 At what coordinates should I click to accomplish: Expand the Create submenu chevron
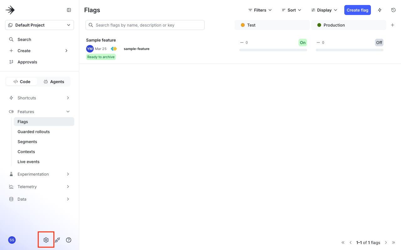66,51
